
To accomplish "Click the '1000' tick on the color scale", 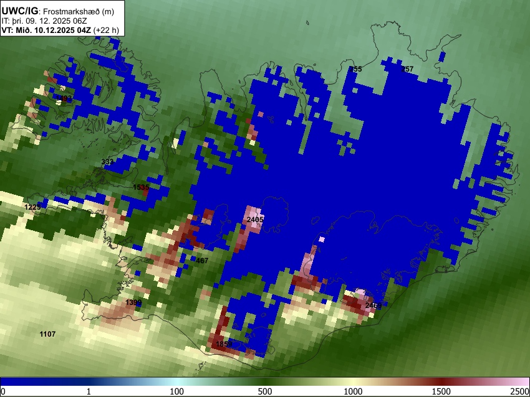I will tap(353, 391).
